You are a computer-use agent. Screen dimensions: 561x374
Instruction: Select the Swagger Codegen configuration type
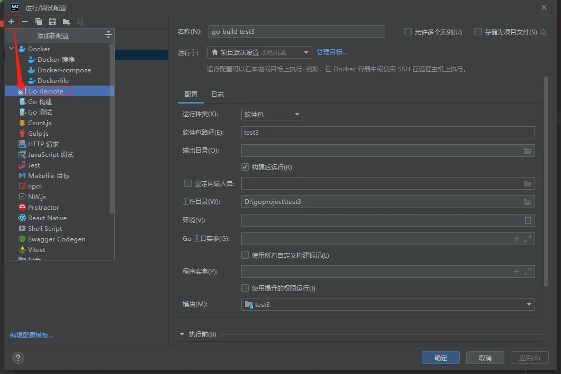(57, 239)
